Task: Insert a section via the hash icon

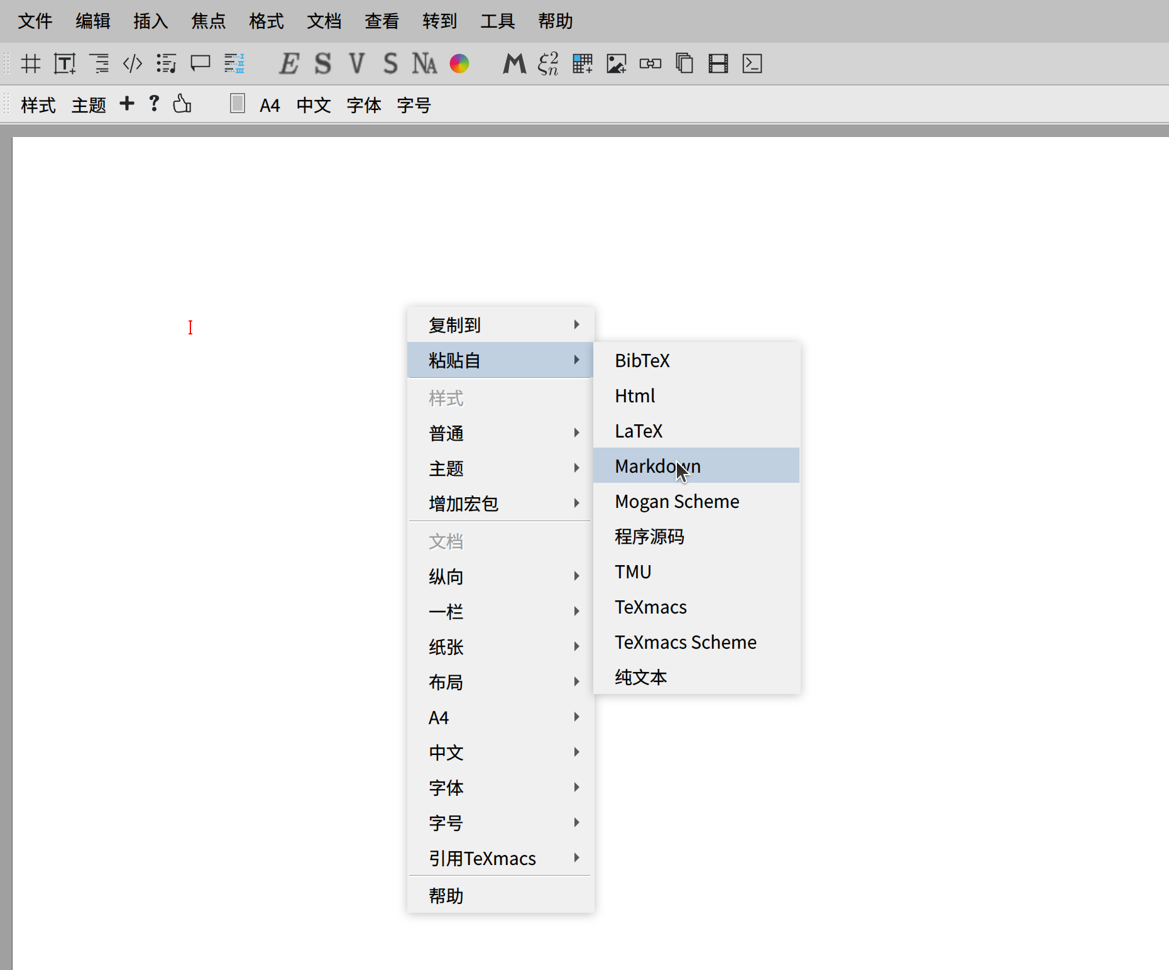Action: (x=30, y=63)
